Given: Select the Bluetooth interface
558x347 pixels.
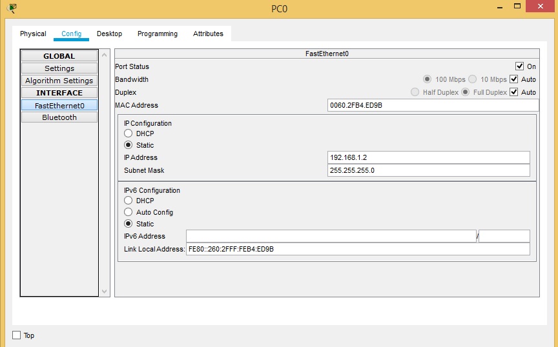Looking at the screenshot, I should (x=59, y=117).
